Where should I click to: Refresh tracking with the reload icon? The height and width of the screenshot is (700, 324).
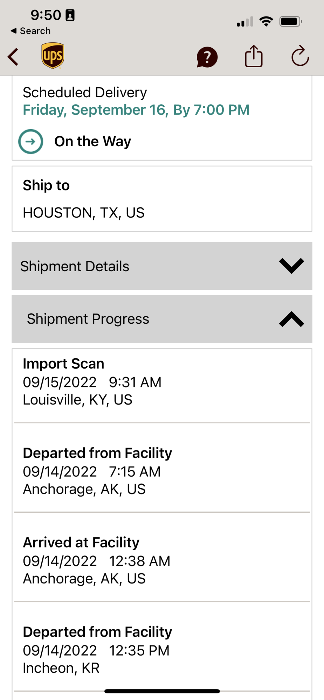tap(300, 56)
